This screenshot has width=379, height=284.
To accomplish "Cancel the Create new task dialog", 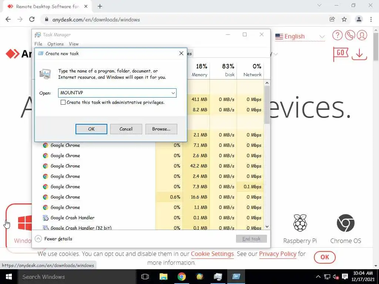I will coord(126,129).
